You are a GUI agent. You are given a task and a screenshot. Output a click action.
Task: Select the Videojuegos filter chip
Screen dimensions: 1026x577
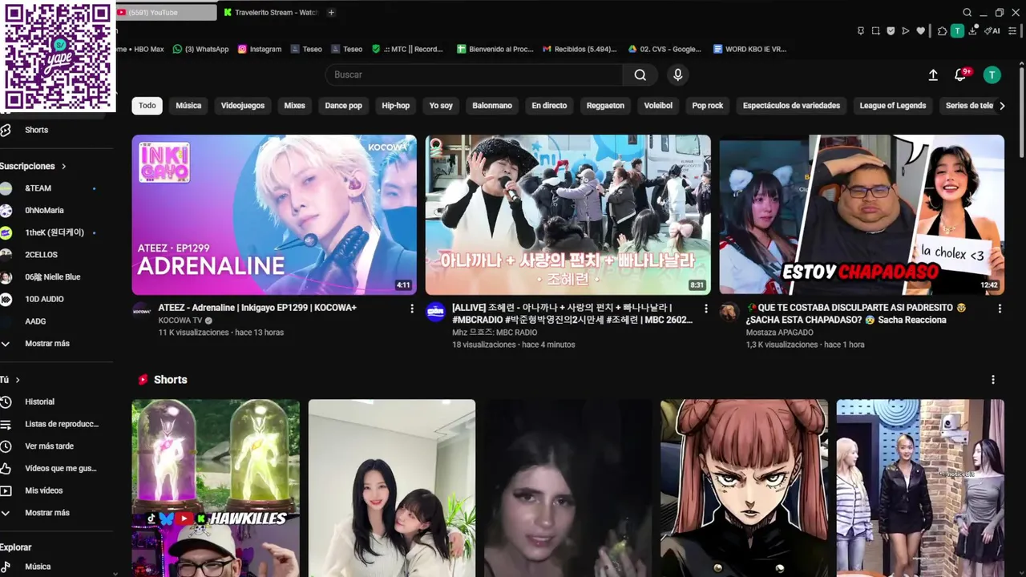pos(243,106)
